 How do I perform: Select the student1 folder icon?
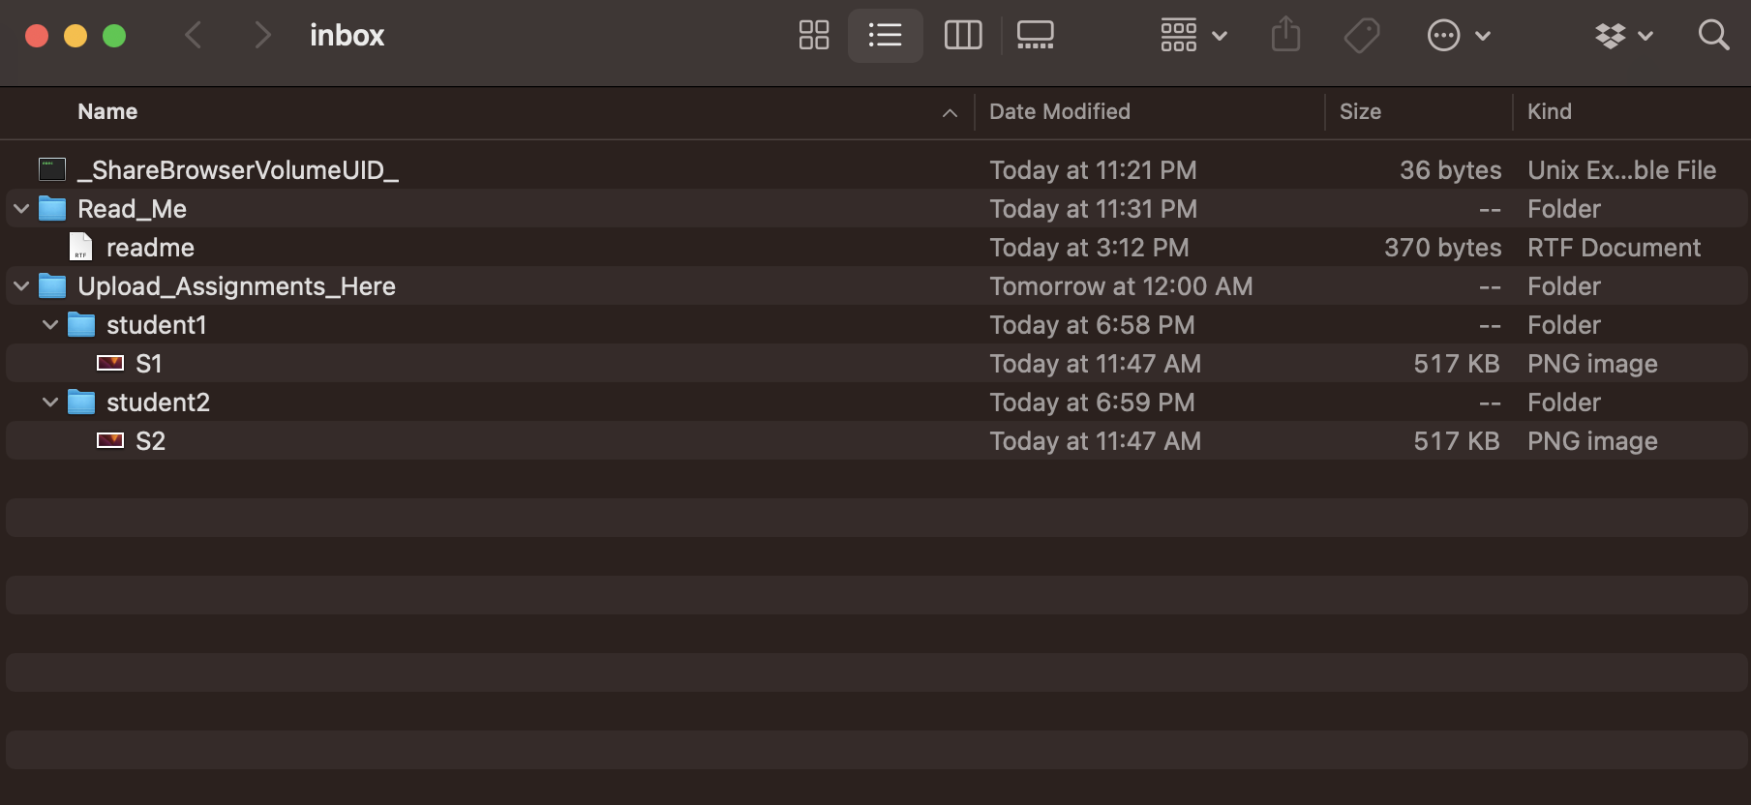coord(81,324)
